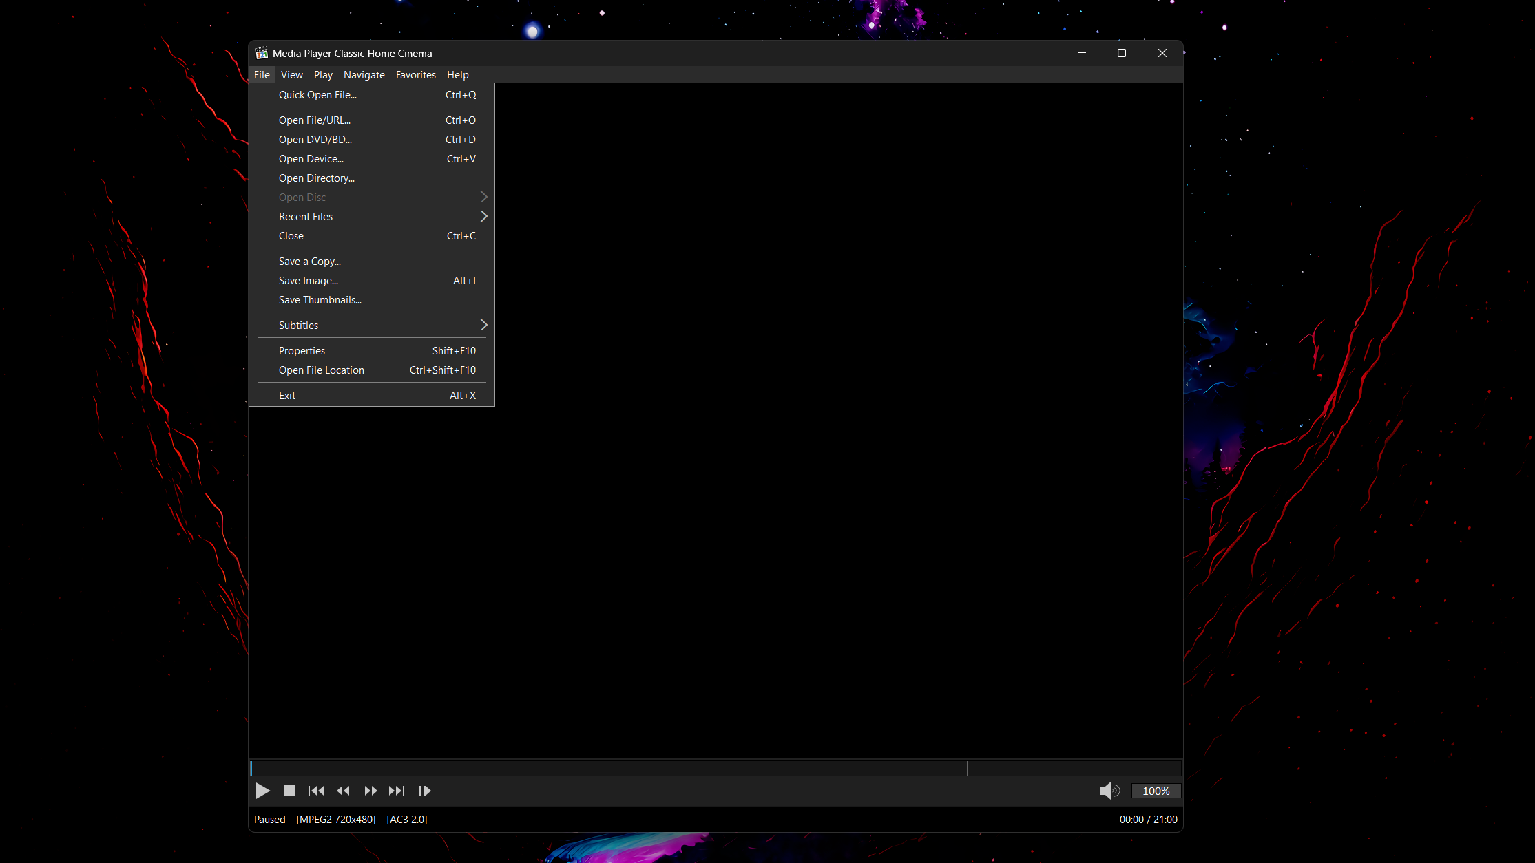Screen dimensions: 1535x863
Task: Close the Media Player Classic window
Action: click(1162, 53)
